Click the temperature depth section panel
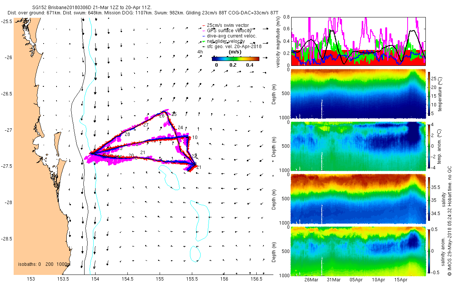Screen dimensions: 455x284 point(358,94)
